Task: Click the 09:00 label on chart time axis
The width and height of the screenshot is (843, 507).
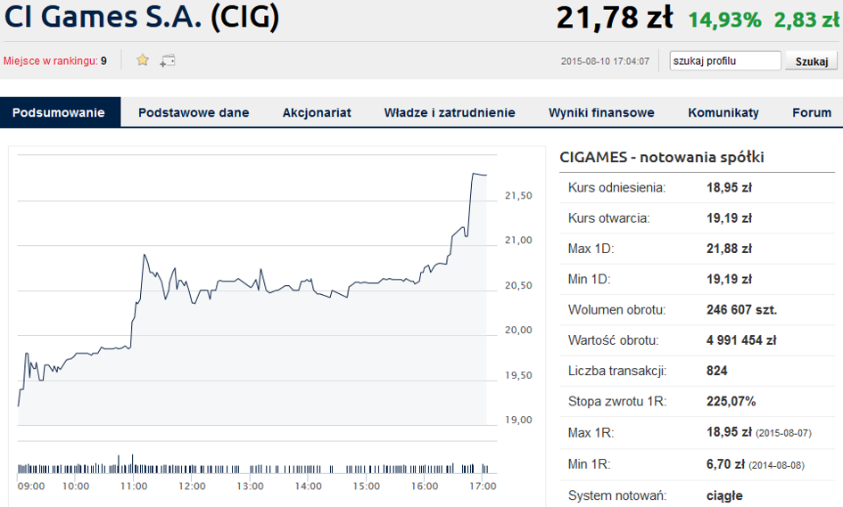Action: (x=31, y=486)
